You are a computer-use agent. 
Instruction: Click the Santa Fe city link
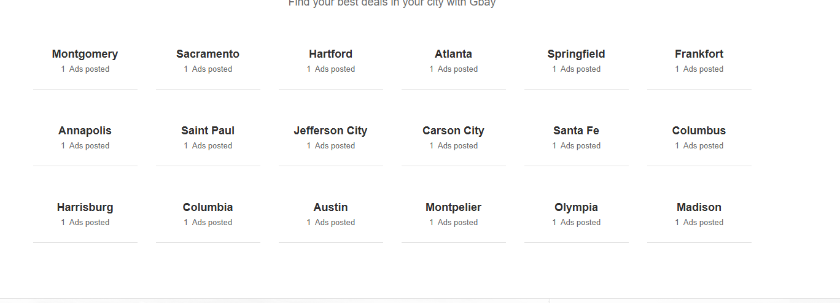pos(576,131)
